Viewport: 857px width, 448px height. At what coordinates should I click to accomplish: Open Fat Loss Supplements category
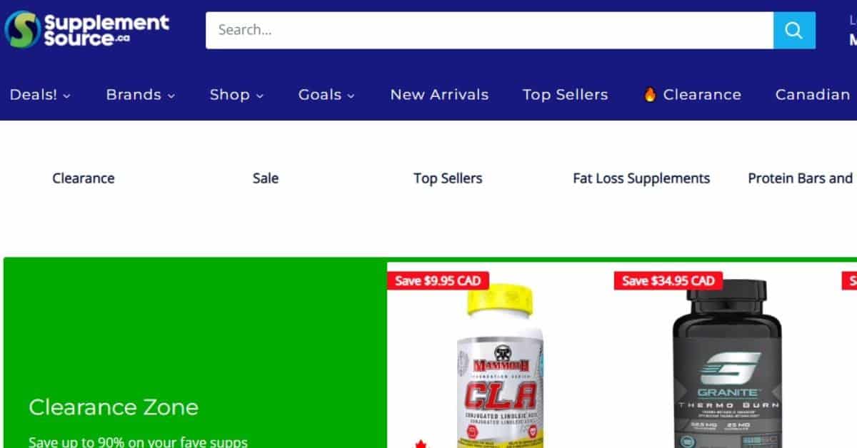coord(641,178)
